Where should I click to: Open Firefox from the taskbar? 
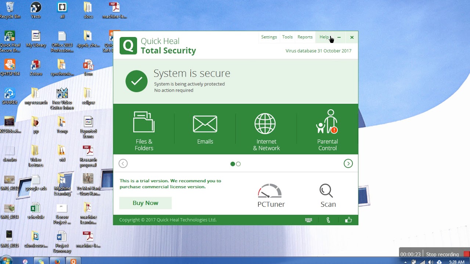[57, 261]
